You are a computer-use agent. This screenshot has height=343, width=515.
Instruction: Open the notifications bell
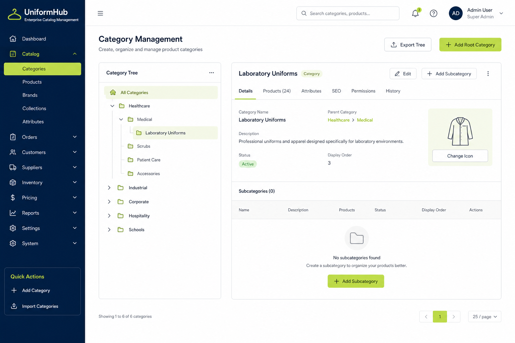pyautogui.click(x=415, y=13)
